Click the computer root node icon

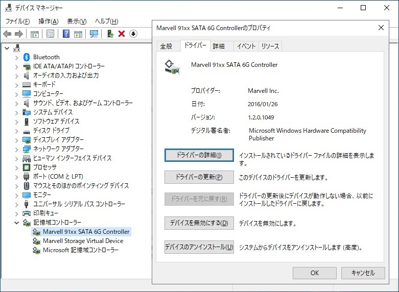tap(17, 48)
